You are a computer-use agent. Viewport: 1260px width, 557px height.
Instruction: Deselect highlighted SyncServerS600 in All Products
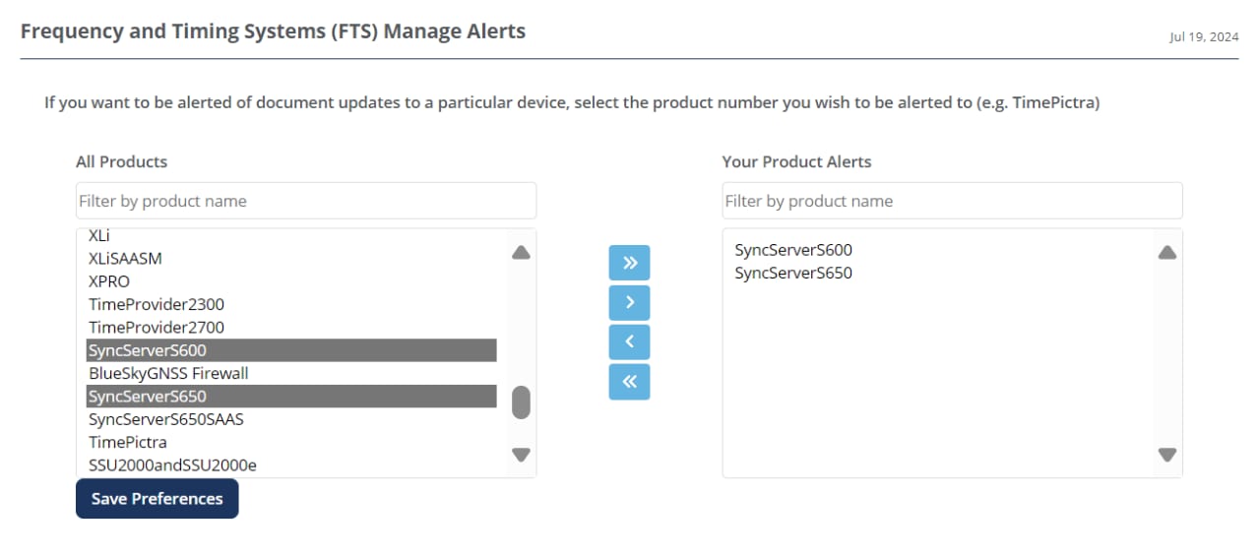coord(148,350)
